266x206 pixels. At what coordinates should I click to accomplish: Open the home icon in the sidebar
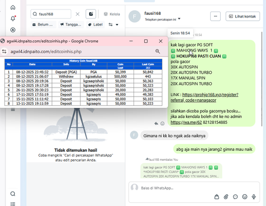(13, 7)
